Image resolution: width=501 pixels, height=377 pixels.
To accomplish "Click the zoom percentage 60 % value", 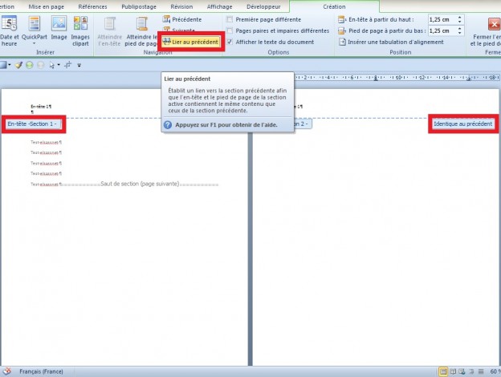I will [495, 371].
